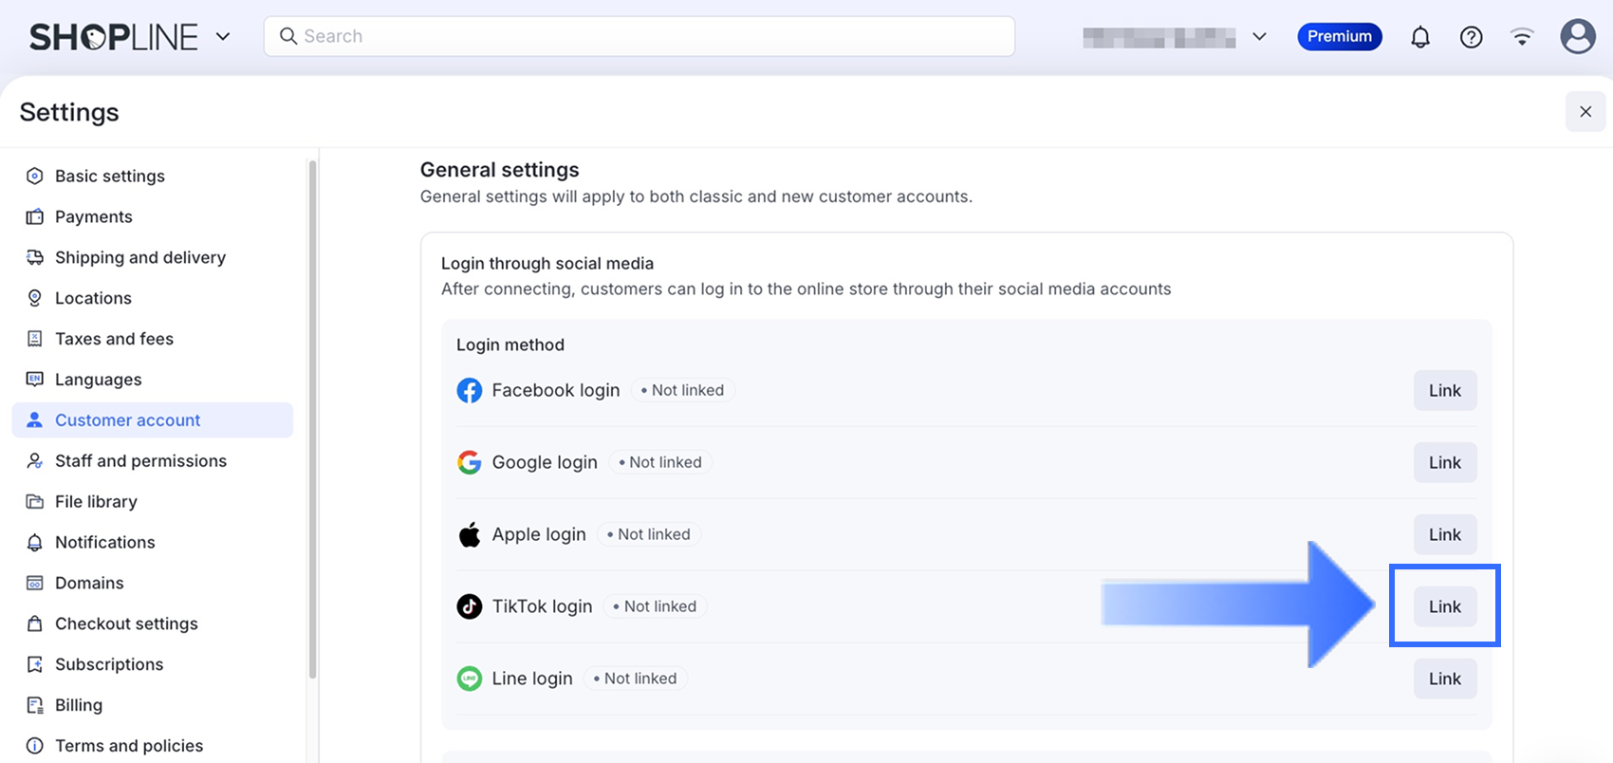Link the TikTok login method

[x=1444, y=606]
